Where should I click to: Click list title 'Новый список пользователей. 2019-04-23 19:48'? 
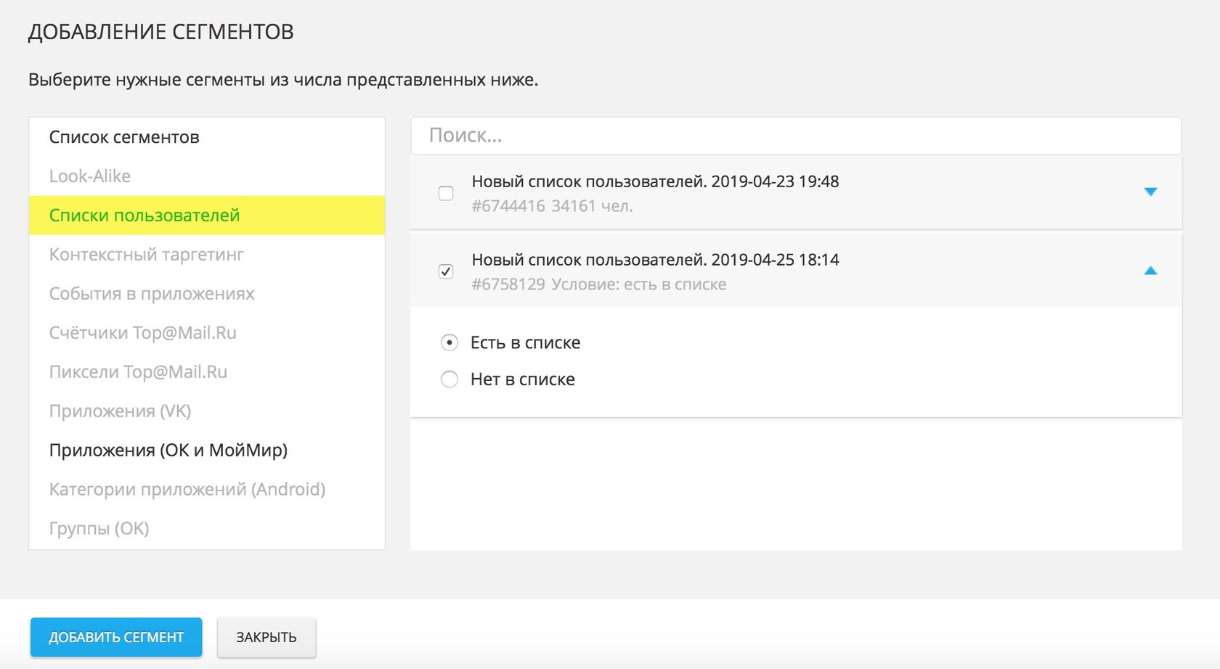(x=655, y=181)
